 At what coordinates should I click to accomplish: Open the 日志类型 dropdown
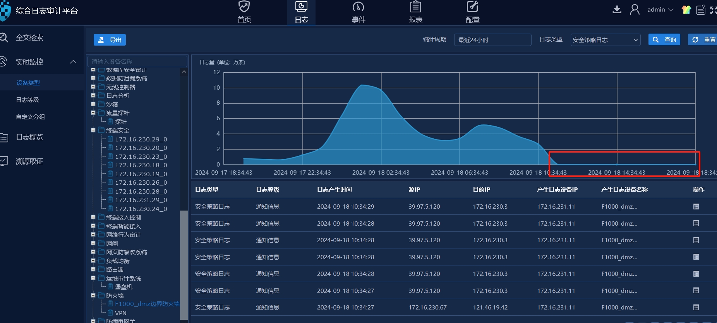coord(605,40)
